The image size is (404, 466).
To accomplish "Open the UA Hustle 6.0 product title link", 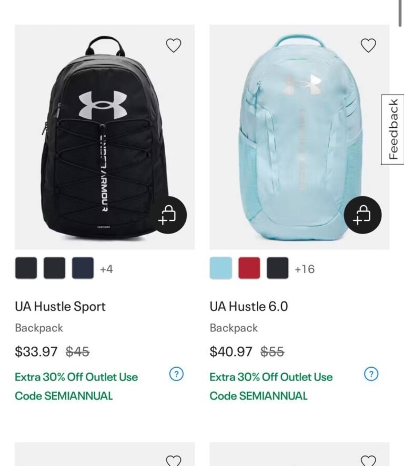I will 249,307.
